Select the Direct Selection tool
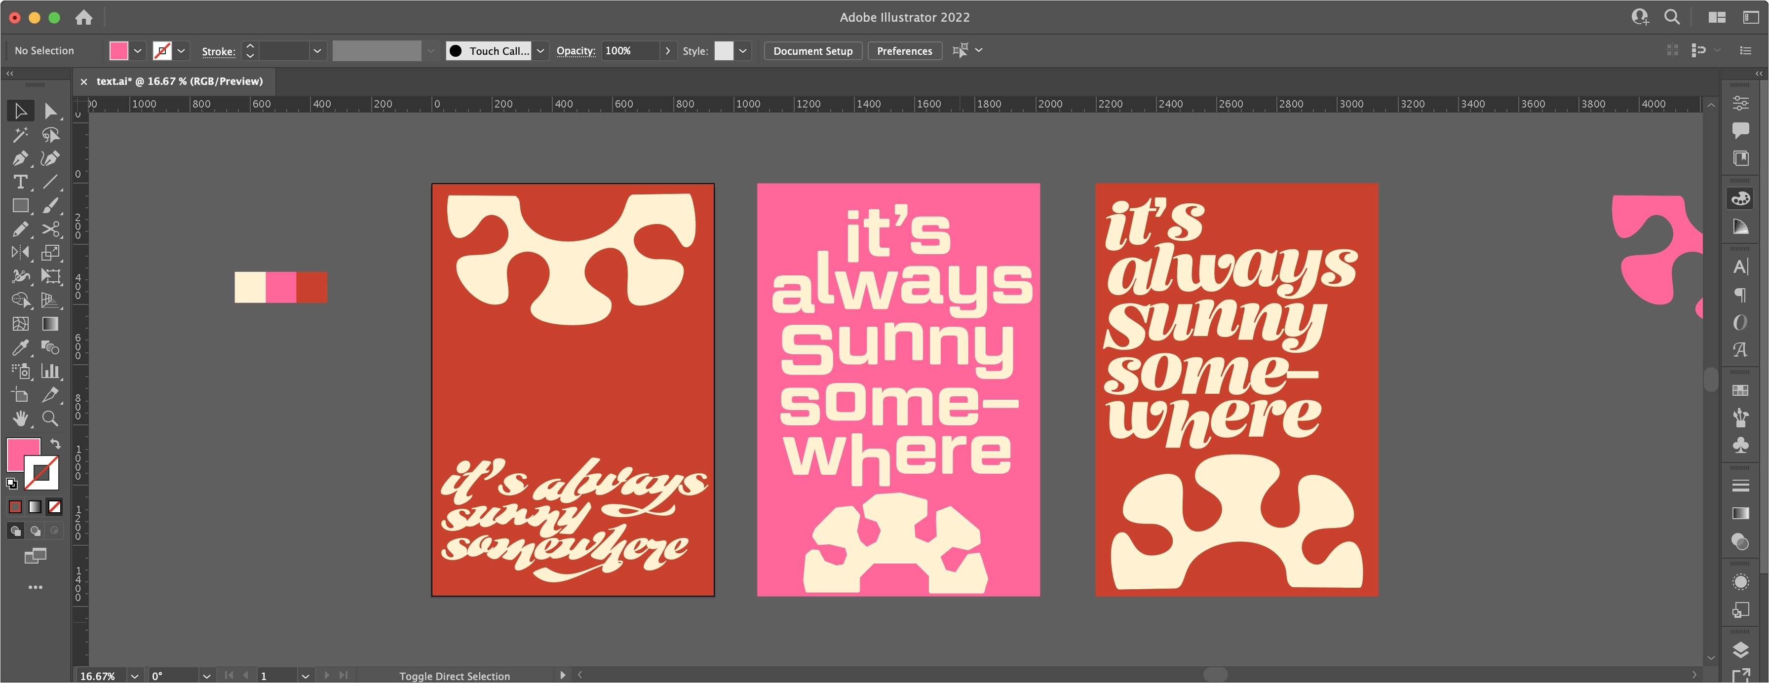1769x683 pixels. [50, 111]
